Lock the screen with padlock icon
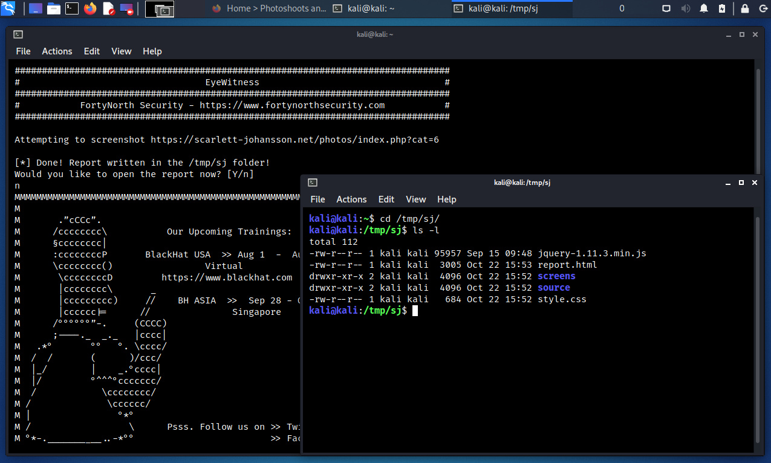The image size is (771, 463). coord(745,8)
